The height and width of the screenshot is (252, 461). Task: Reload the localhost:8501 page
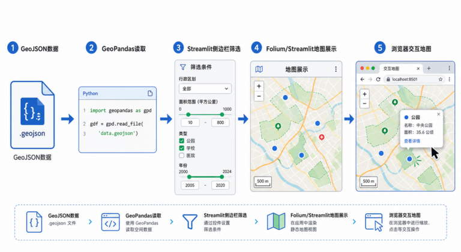coord(378,80)
